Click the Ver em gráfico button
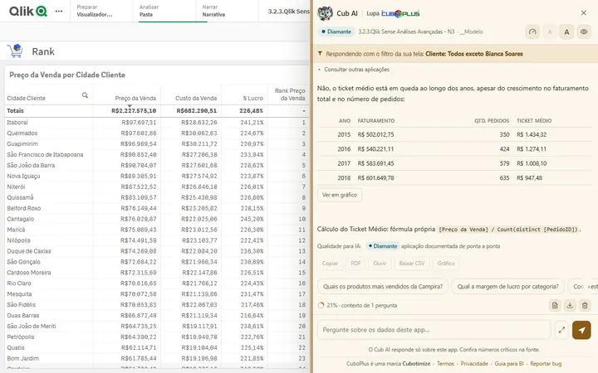The height and width of the screenshot is (373, 598). point(340,195)
